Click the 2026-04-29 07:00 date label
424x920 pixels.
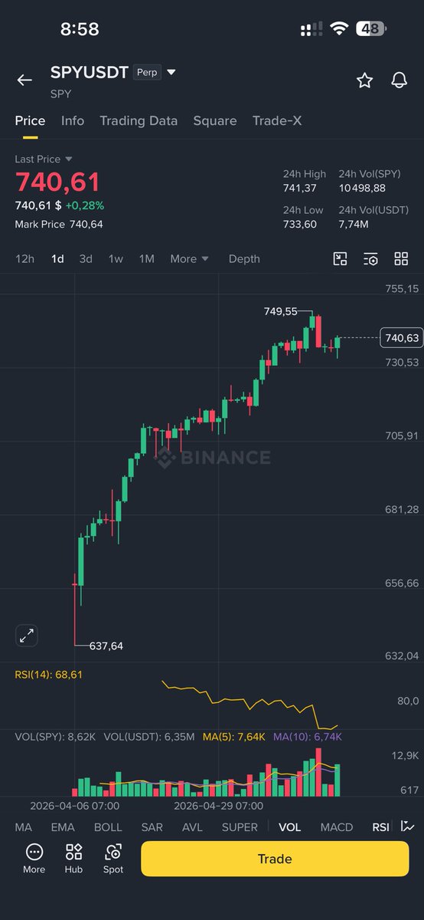(218, 806)
